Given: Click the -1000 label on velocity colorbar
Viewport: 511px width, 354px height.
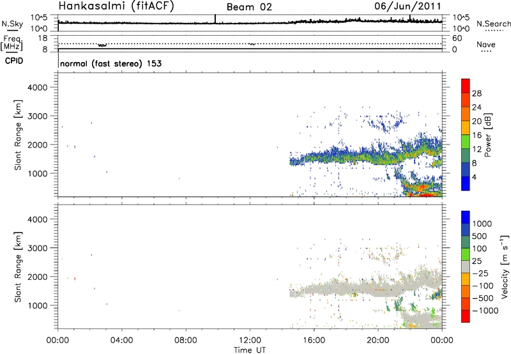Looking at the screenshot, I should pyautogui.click(x=485, y=311).
